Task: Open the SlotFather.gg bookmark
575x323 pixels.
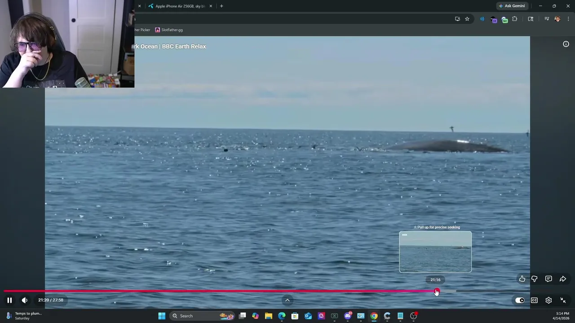Action: point(169,30)
